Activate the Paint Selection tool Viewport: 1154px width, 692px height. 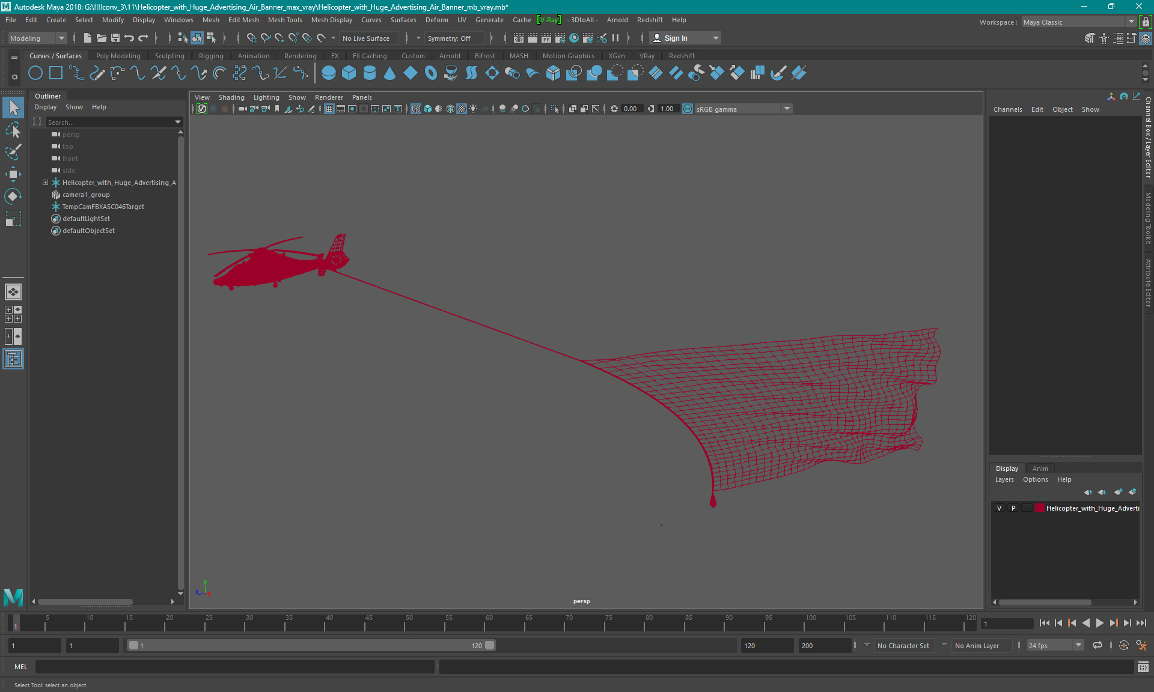[x=13, y=152]
